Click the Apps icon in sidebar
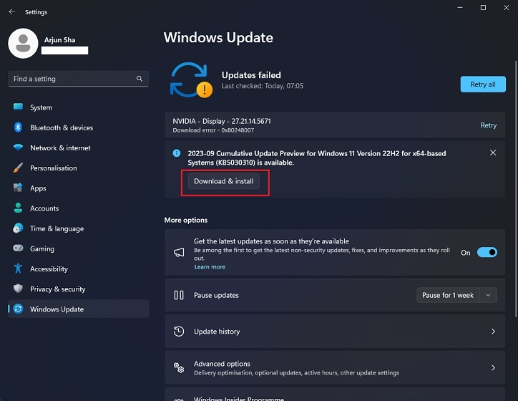The image size is (518, 401). pyautogui.click(x=18, y=188)
